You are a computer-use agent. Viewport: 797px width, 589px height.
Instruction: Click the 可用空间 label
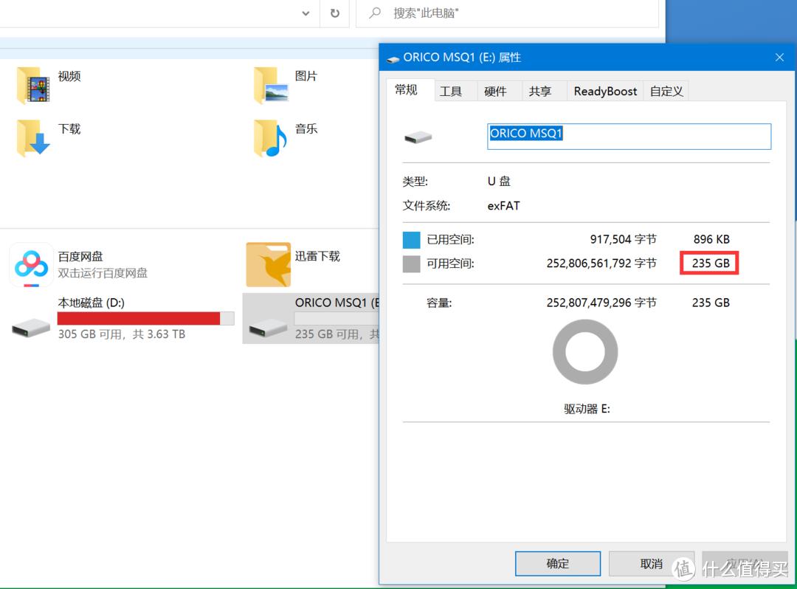450,263
